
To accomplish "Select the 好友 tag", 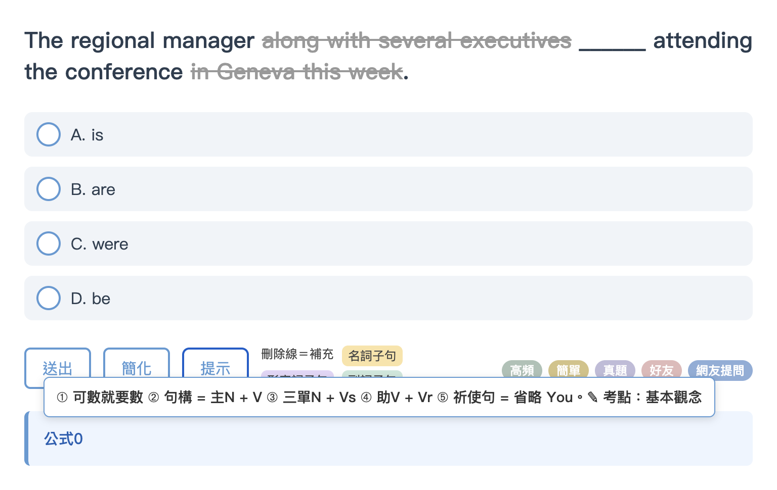I will click(x=662, y=370).
